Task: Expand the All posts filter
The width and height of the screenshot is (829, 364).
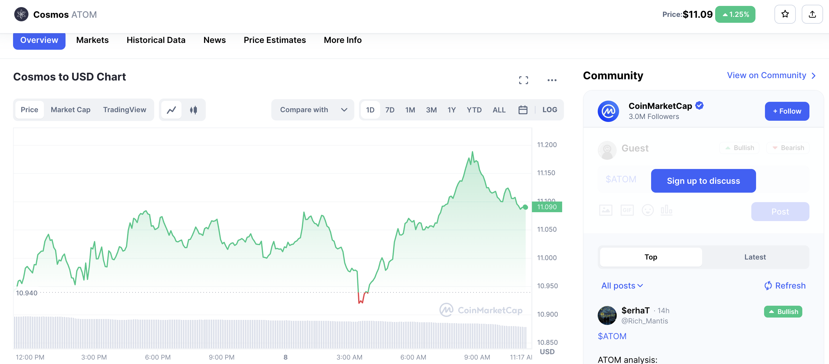Action: coord(622,286)
